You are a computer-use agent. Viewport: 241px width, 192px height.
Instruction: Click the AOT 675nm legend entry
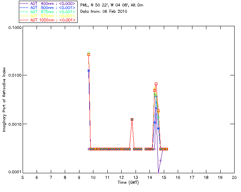[x=48, y=12]
